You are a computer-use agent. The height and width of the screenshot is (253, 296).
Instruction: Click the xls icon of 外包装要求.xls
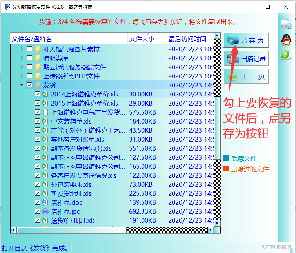[x=45, y=184]
